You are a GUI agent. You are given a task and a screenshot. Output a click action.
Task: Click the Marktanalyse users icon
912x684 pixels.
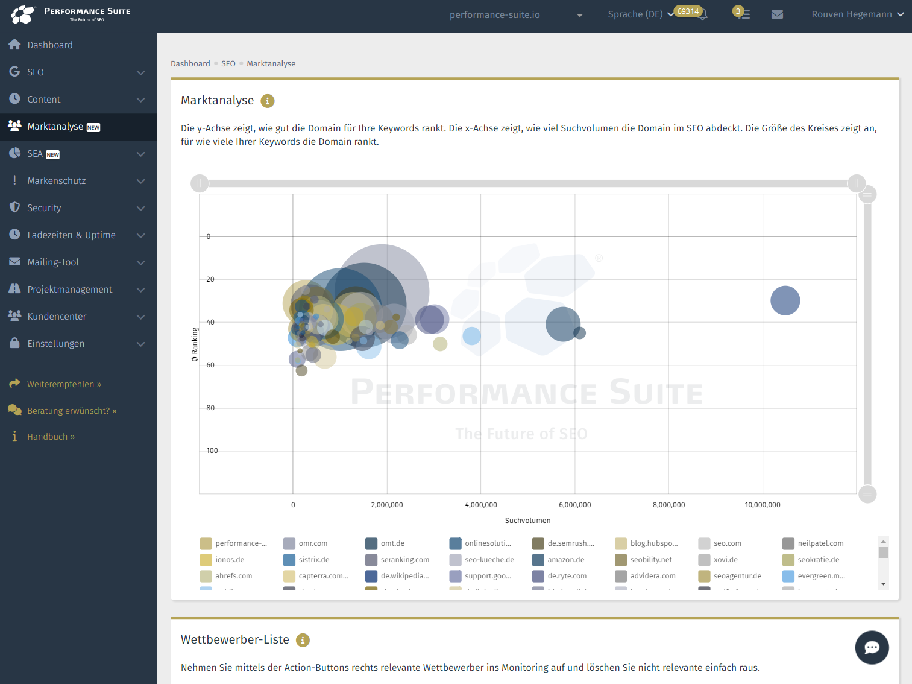[14, 125]
